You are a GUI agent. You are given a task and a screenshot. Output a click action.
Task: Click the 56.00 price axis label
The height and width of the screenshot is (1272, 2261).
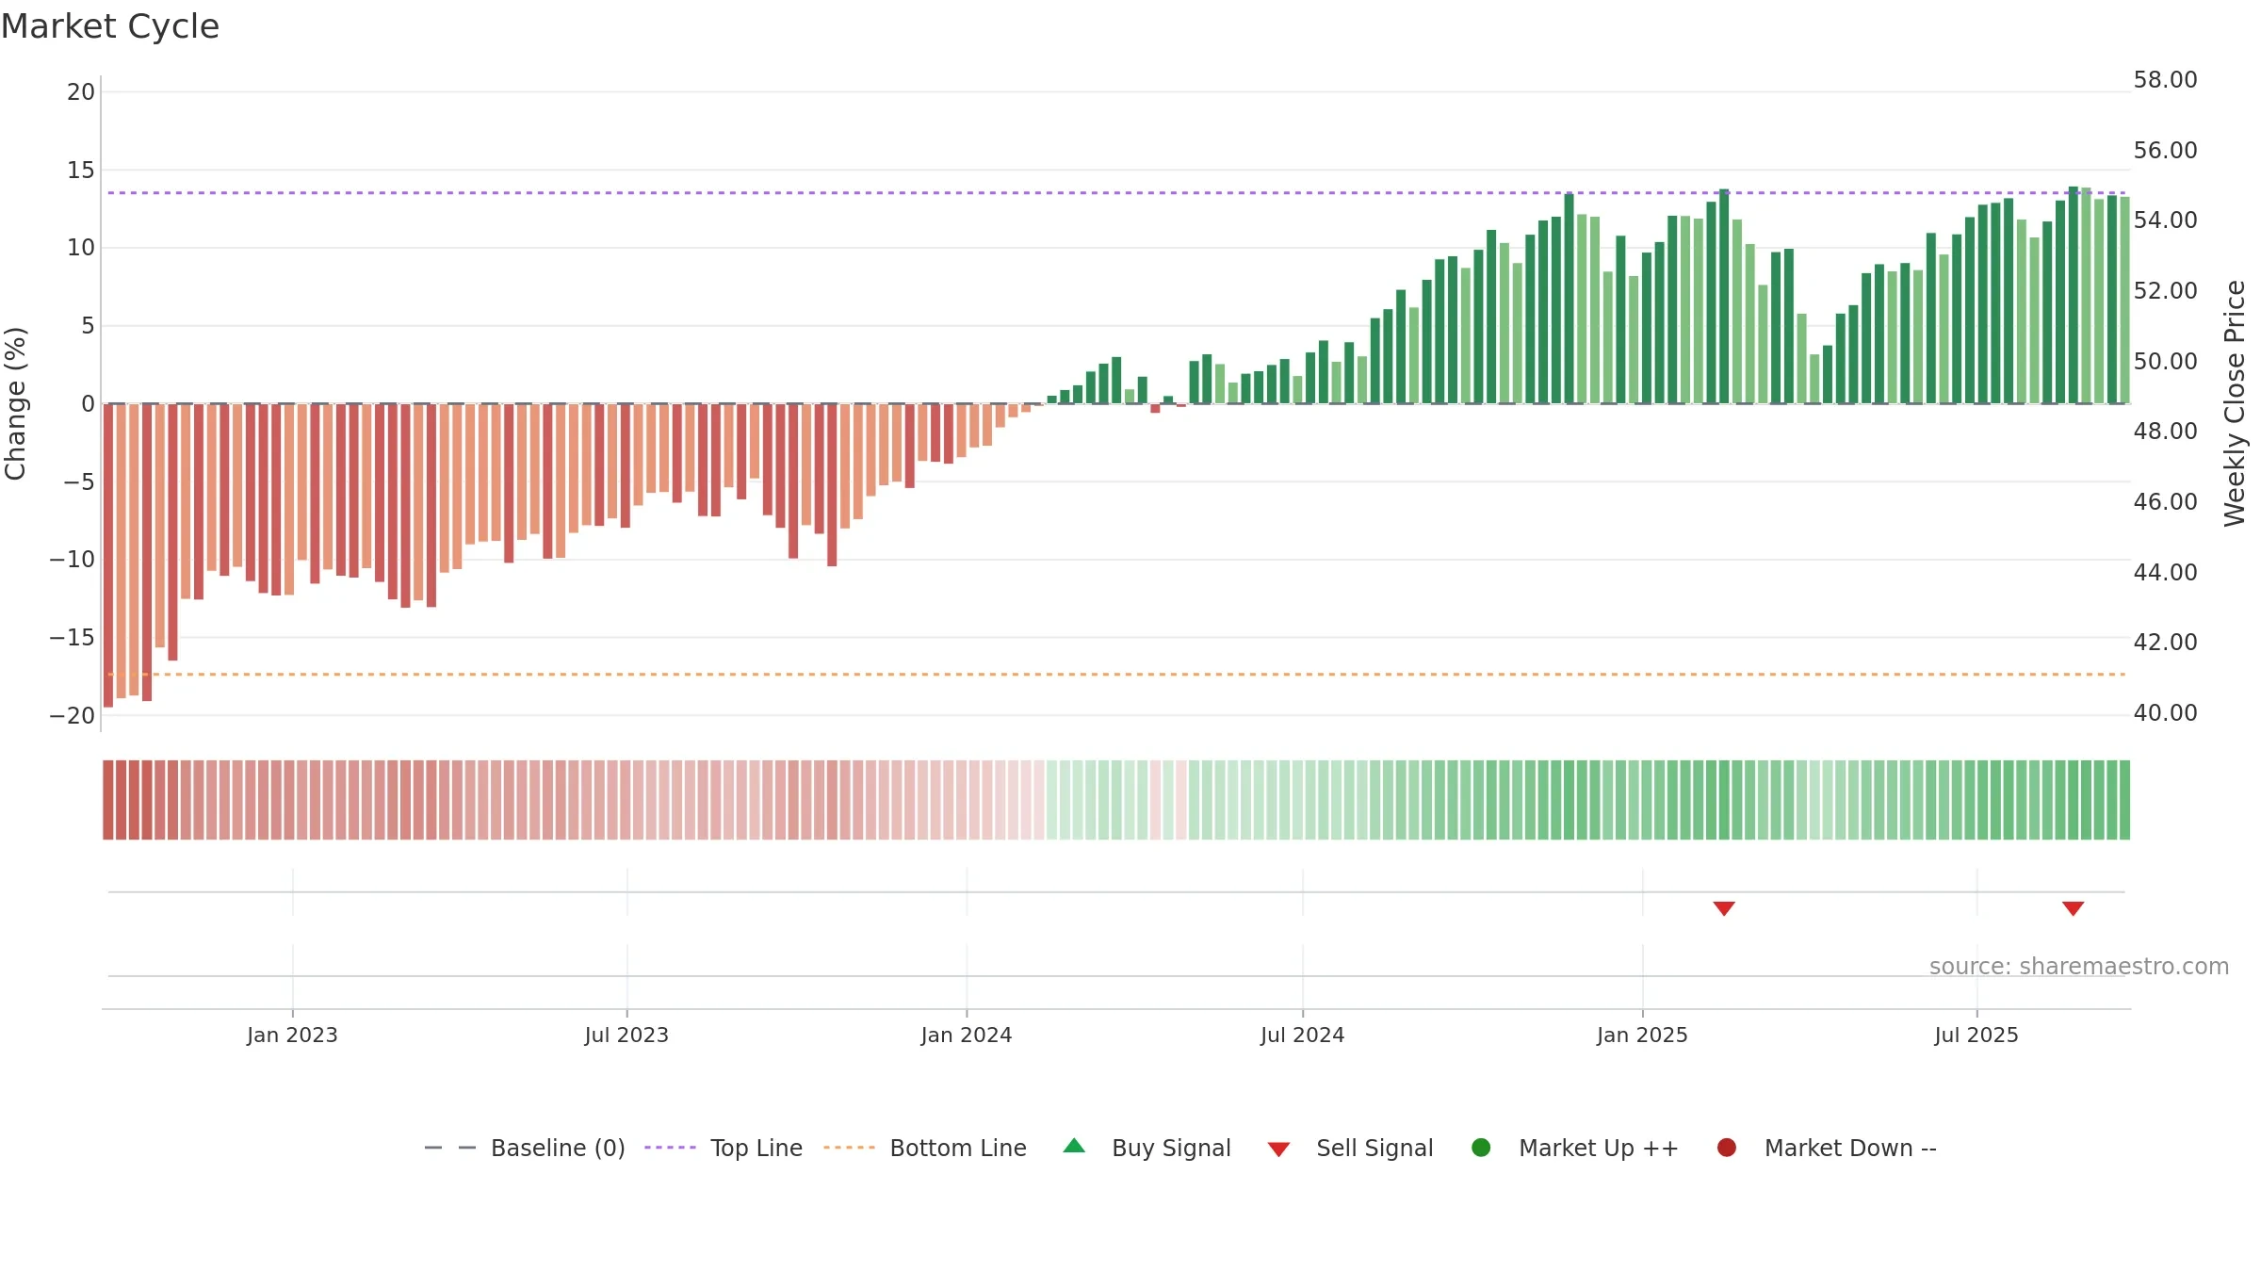2165,151
